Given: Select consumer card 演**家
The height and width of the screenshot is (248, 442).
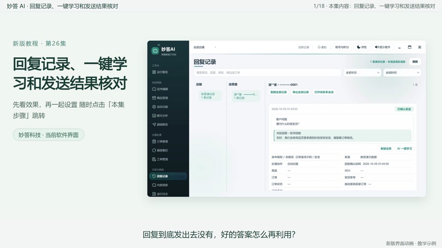Looking at the screenshot, I should pyautogui.click(x=245, y=96).
